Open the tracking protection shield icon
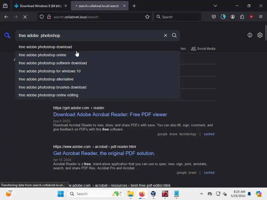The image size is (267, 200). point(42,17)
